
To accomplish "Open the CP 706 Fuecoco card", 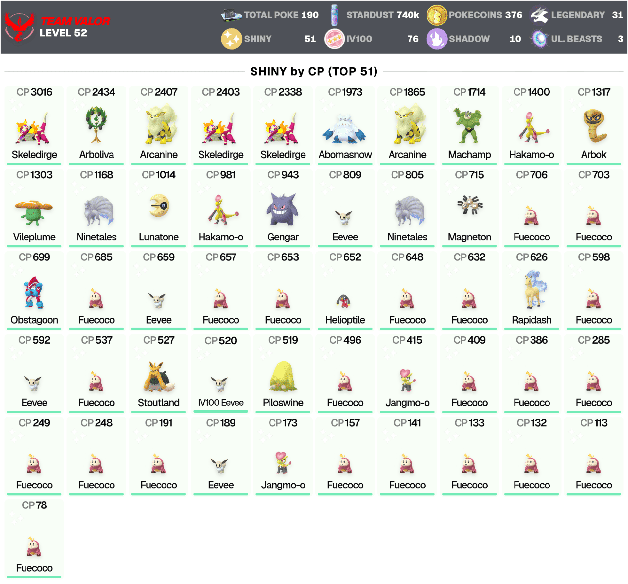I will tap(532, 208).
